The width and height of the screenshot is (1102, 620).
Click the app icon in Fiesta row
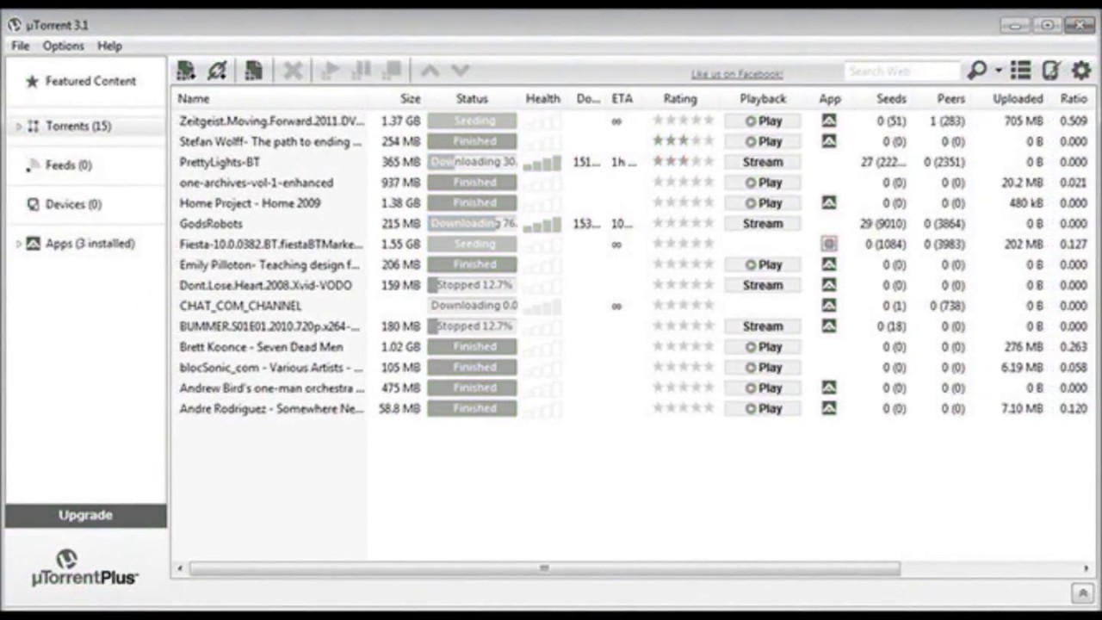829,244
